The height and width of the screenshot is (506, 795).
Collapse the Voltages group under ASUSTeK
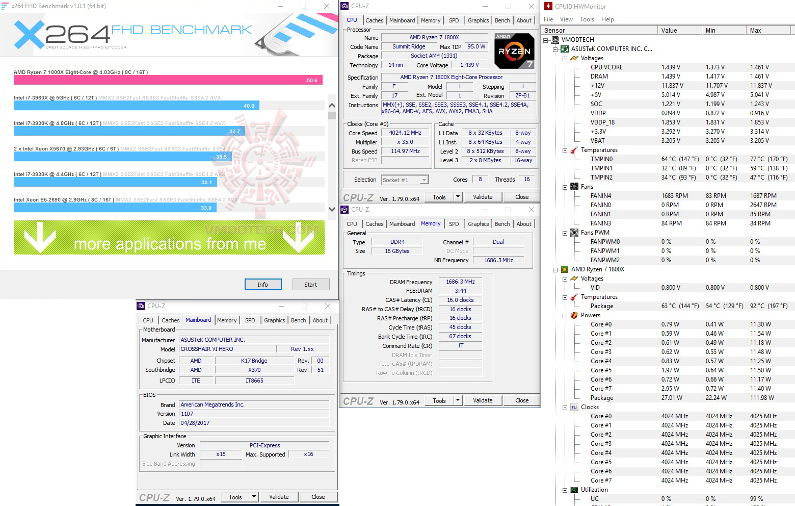tap(565, 58)
